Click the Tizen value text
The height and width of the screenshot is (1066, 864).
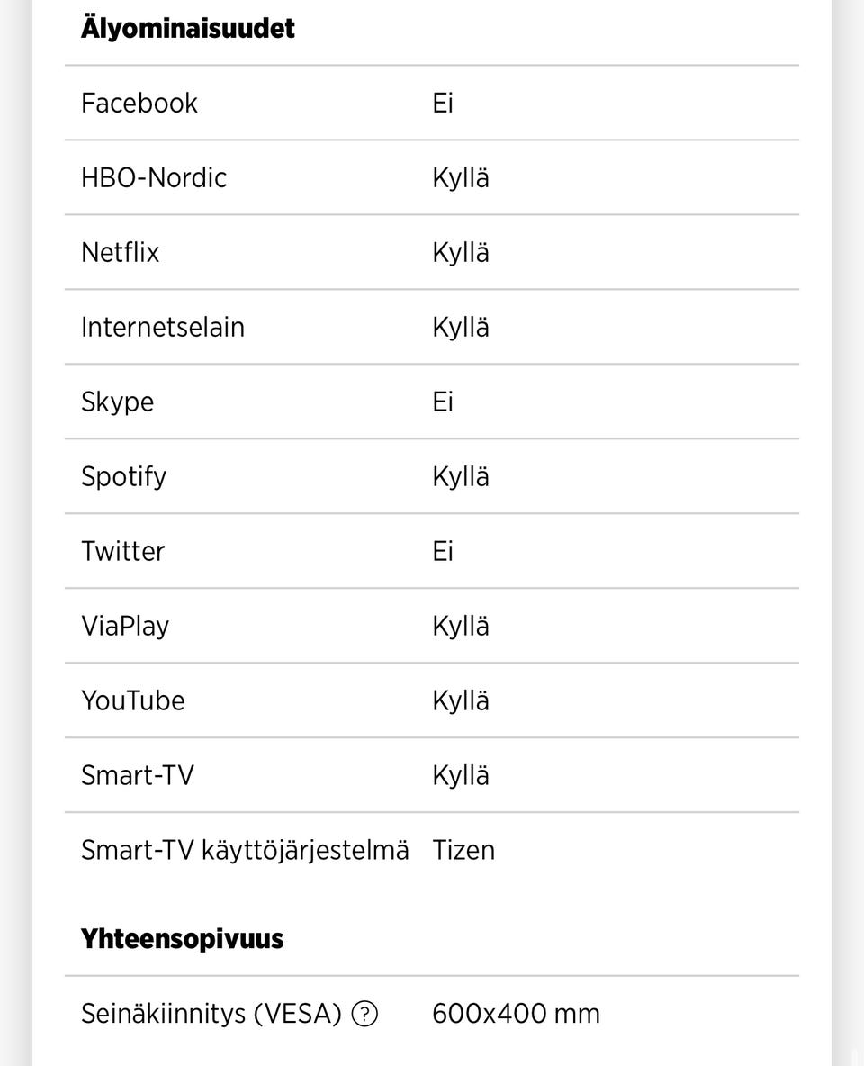coord(464,849)
